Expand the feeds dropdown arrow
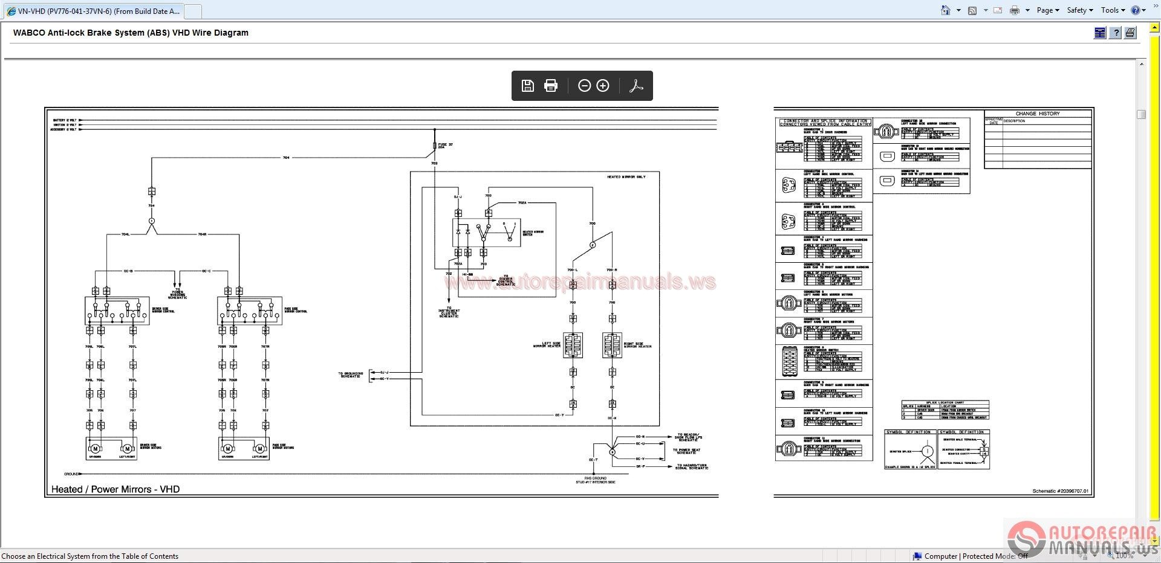The width and height of the screenshot is (1161, 563). [x=986, y=10]
